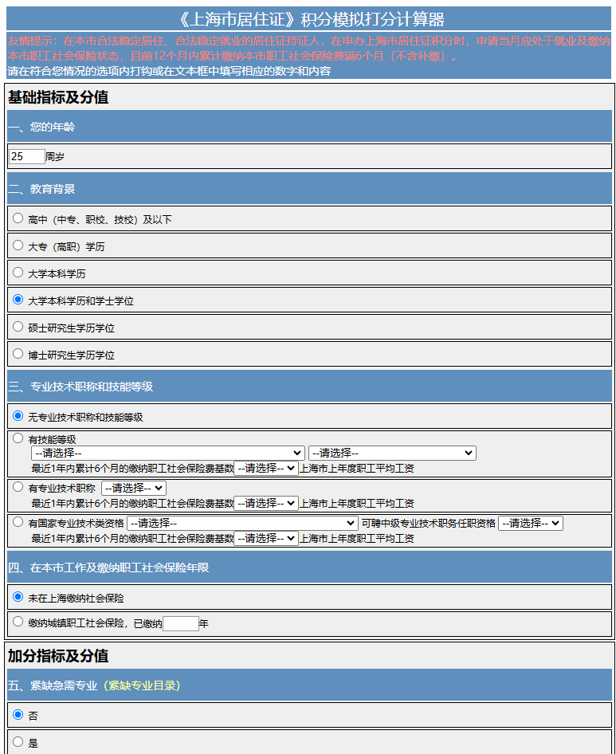Open social insurance base dropdown under 有专业技术职称
Viewport: 616px width, 754px height.
pyautogui.click(x=266, y=504)
